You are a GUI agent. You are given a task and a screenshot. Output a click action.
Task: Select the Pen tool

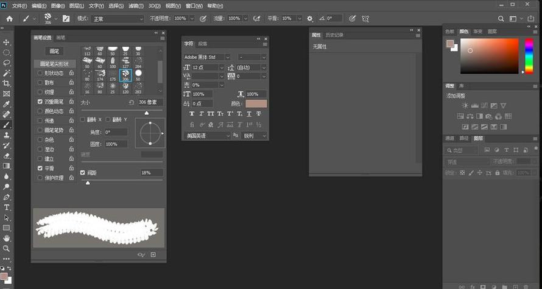(6, 197)
